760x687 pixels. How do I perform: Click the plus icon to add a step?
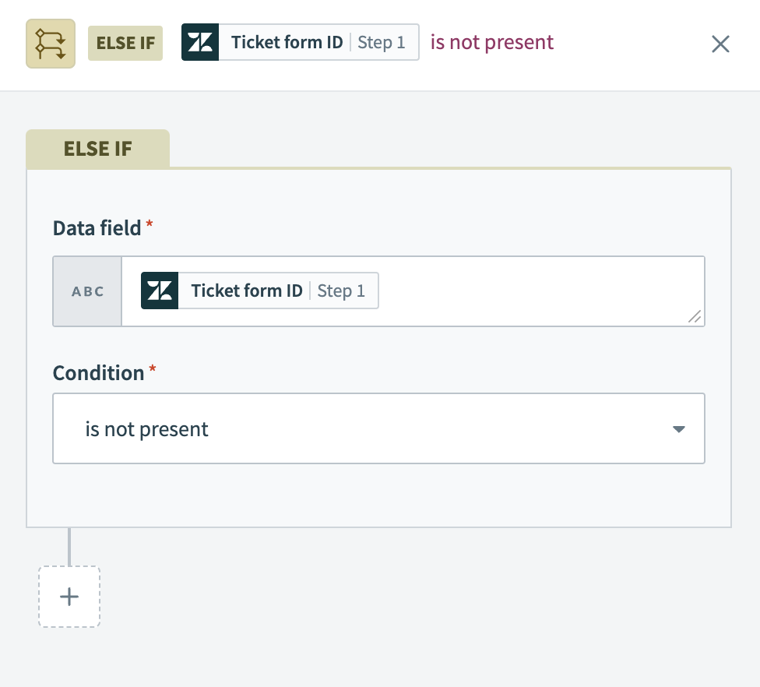coord(69,597)
